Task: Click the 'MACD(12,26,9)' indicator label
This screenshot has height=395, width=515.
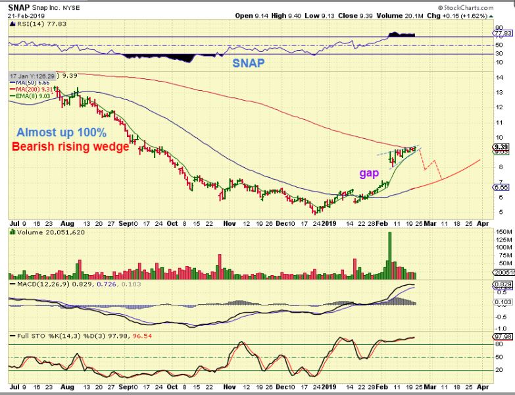Action: point(43,284)
